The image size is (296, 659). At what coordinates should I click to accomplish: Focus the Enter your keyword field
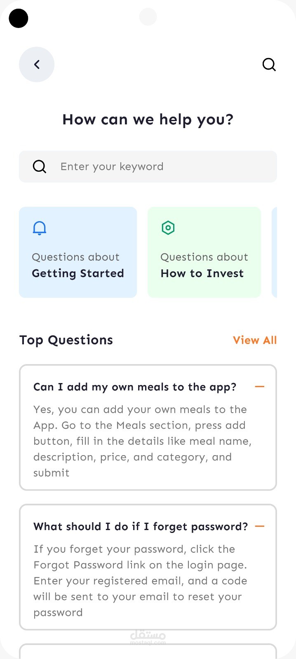coord(157,167)
